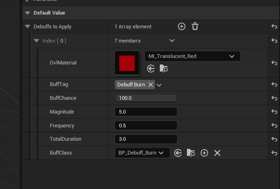
Task: Remove the Debuff.Burn tag
Action: pos(151,84)
